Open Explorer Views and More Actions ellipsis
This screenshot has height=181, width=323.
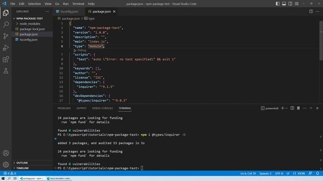pos(47,12)
